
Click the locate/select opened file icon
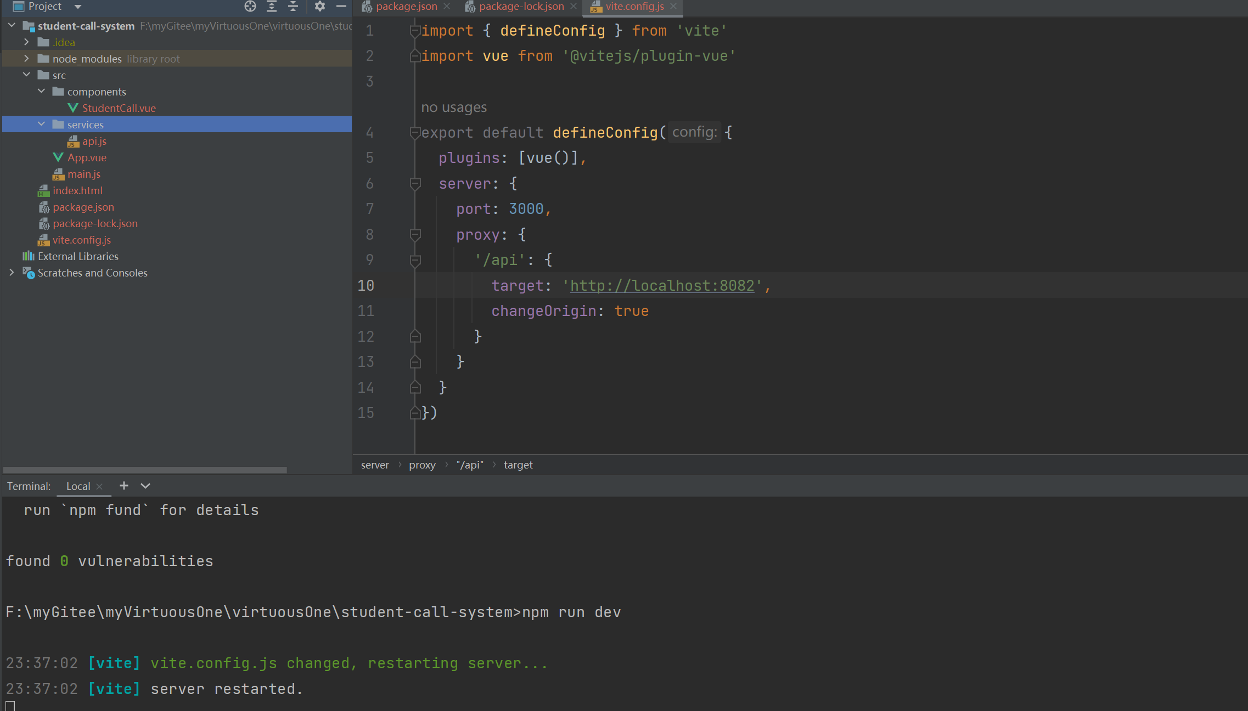click(250, 6)
